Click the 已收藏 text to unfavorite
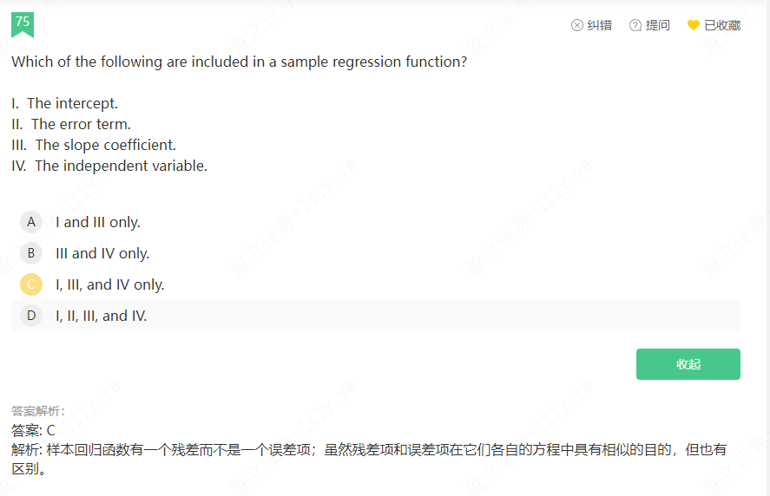The image size is (770, 496). pyautogui.click(x=722, y=25)
